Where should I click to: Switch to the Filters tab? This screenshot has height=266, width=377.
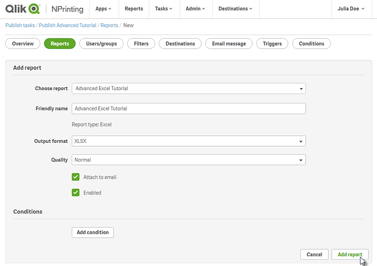pyautogui.click(x=141, y=43)
